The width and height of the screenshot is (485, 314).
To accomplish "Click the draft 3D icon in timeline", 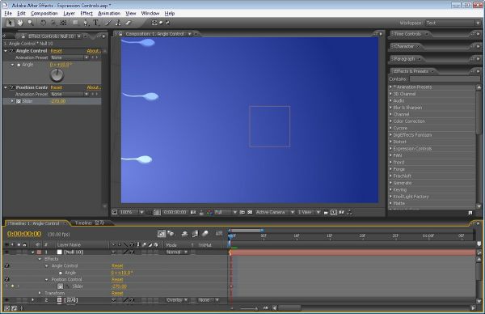I will tap(171, 234).
